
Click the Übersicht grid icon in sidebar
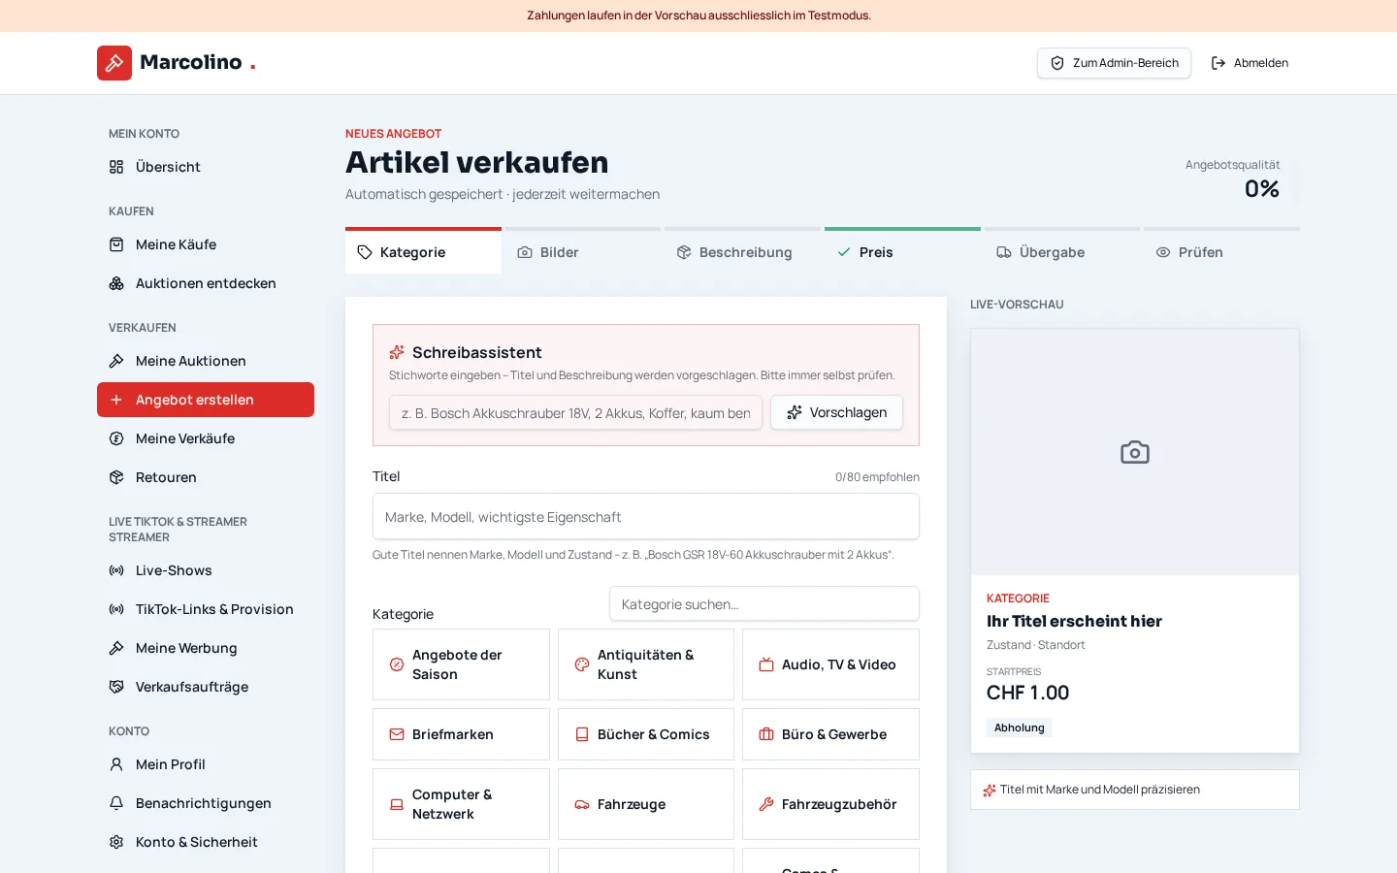[x=116, y=167]
